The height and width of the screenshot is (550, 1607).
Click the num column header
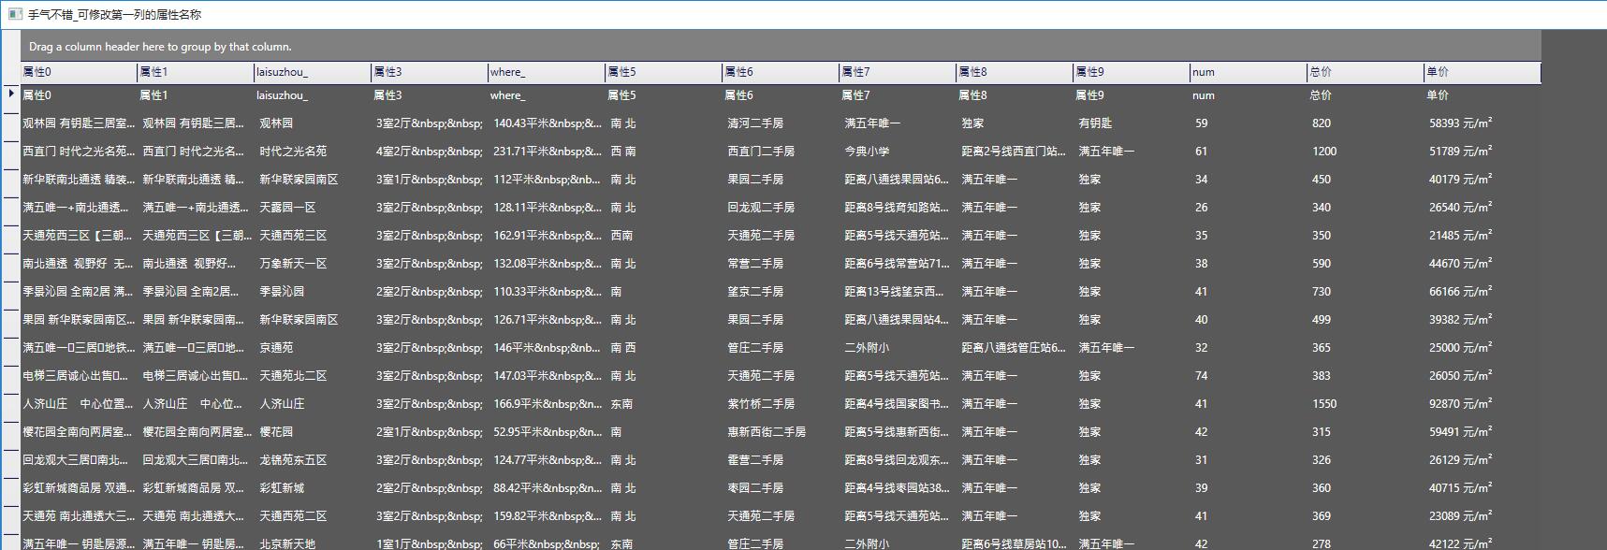(1248, 72)
